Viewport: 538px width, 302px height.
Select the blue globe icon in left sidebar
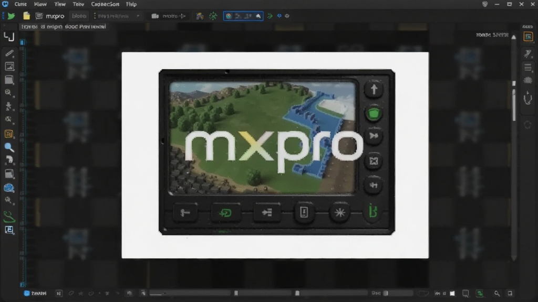point(9,188)
